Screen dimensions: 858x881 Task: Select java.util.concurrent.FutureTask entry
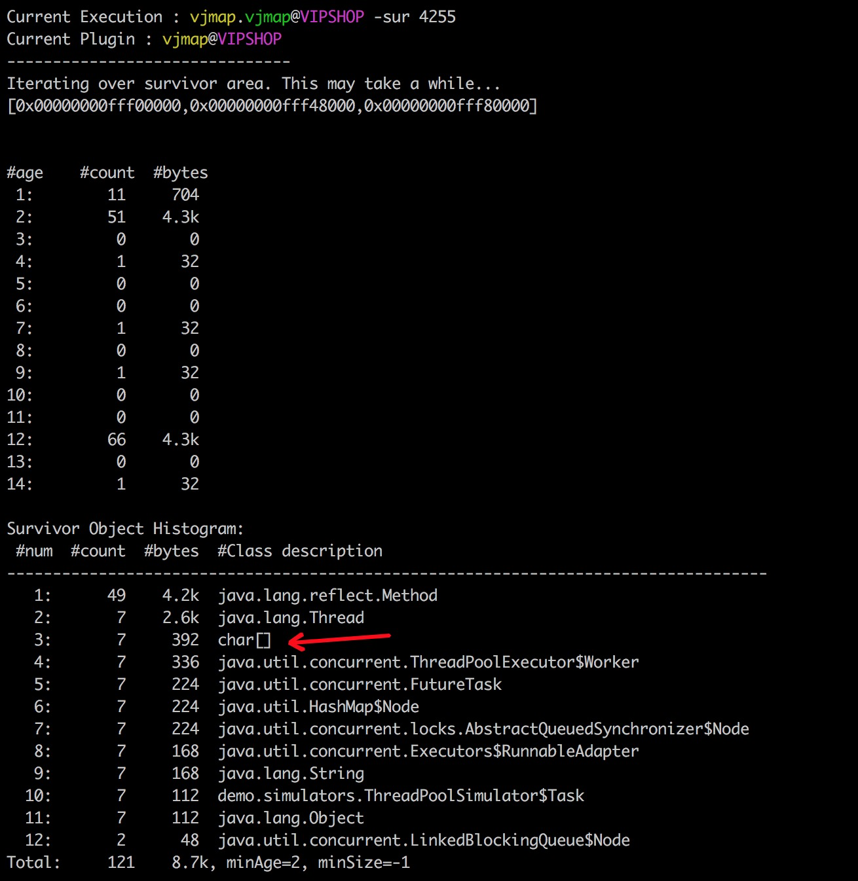point(360,685)
